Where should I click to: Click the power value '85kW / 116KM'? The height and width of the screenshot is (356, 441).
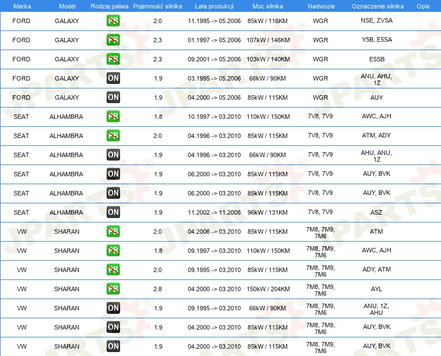coord(267,21)
